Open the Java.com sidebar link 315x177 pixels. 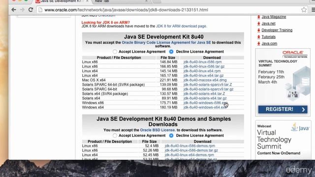tap(269, 44)
